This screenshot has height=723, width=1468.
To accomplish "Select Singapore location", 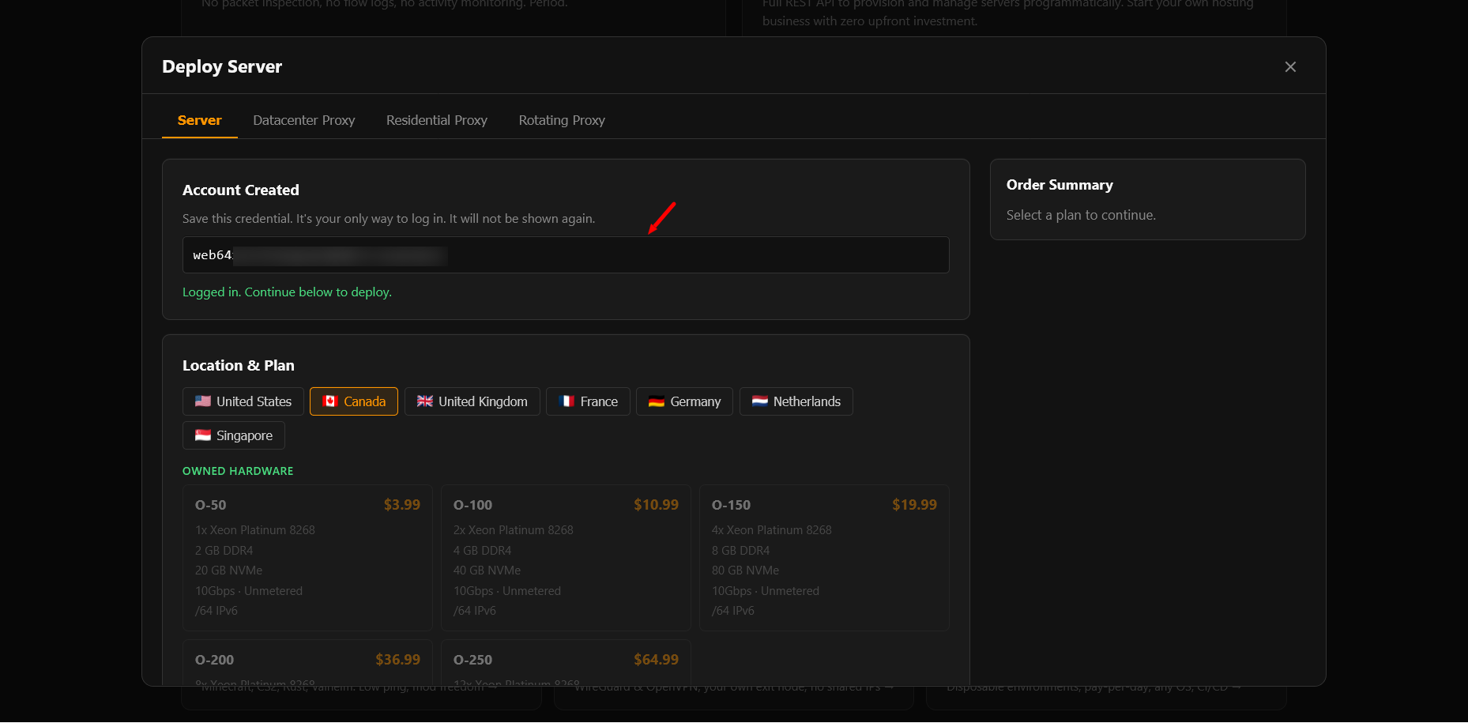I will 234,435.
